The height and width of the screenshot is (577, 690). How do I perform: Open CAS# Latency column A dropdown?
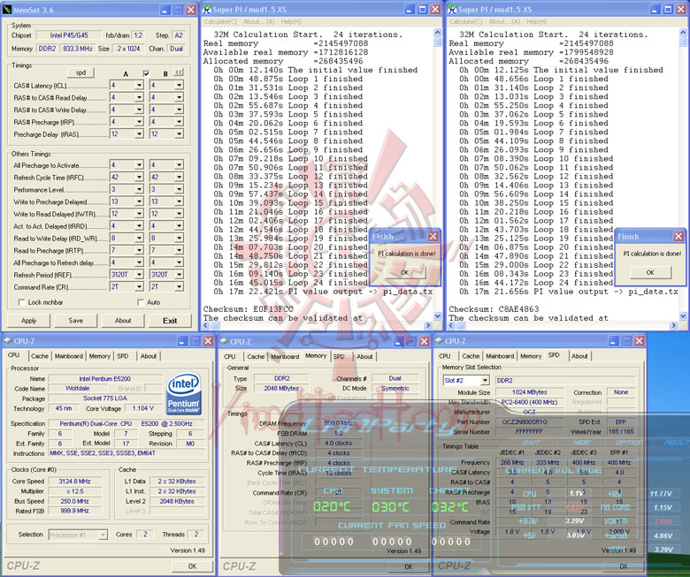click(x=139, y=85)
